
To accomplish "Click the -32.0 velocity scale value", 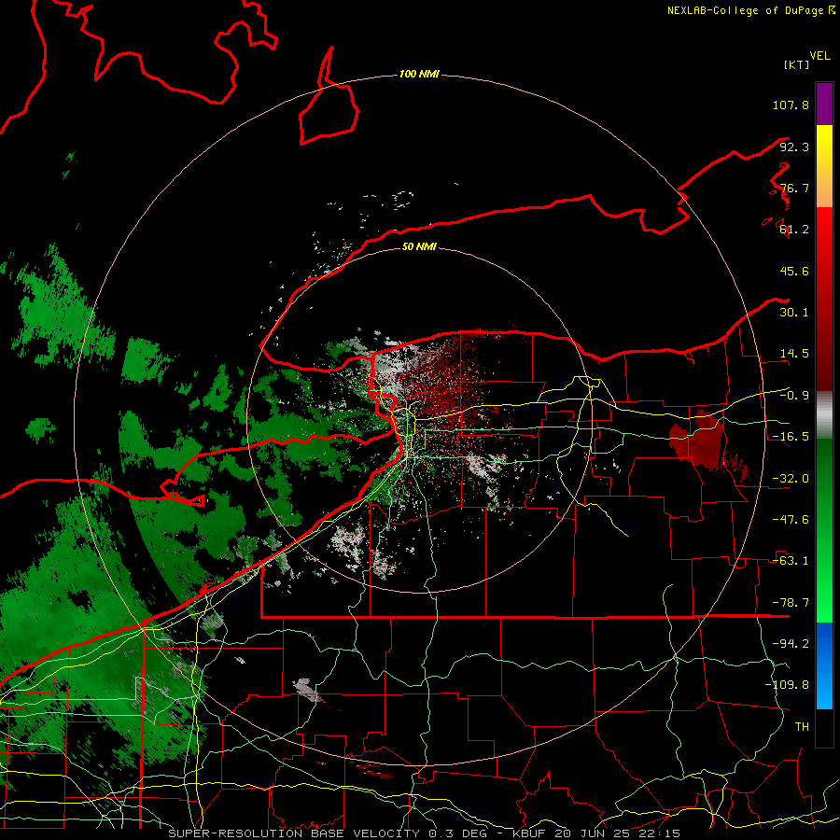I will coord(791,479).
